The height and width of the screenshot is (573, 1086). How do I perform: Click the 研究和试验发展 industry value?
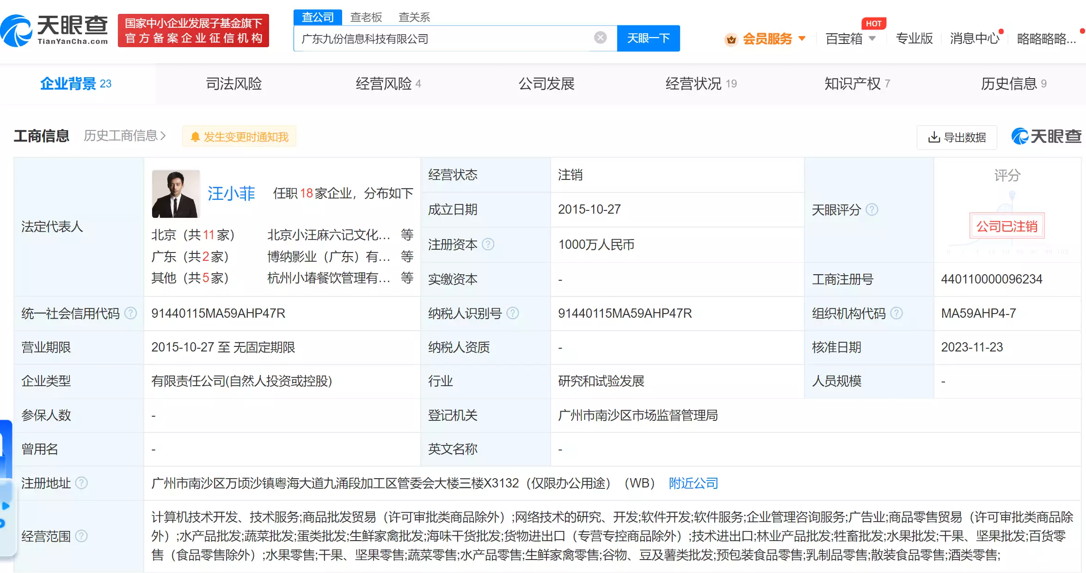point(601,381)
